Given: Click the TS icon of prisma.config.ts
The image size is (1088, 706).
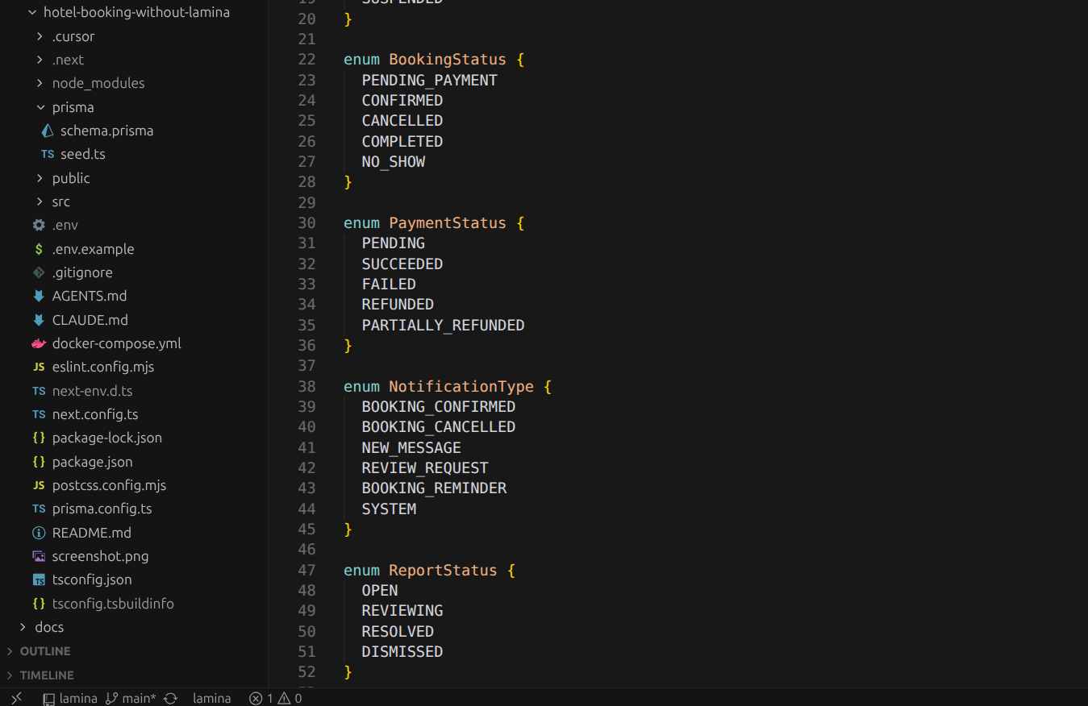Looking at the screenshot, I should (39, 509).
